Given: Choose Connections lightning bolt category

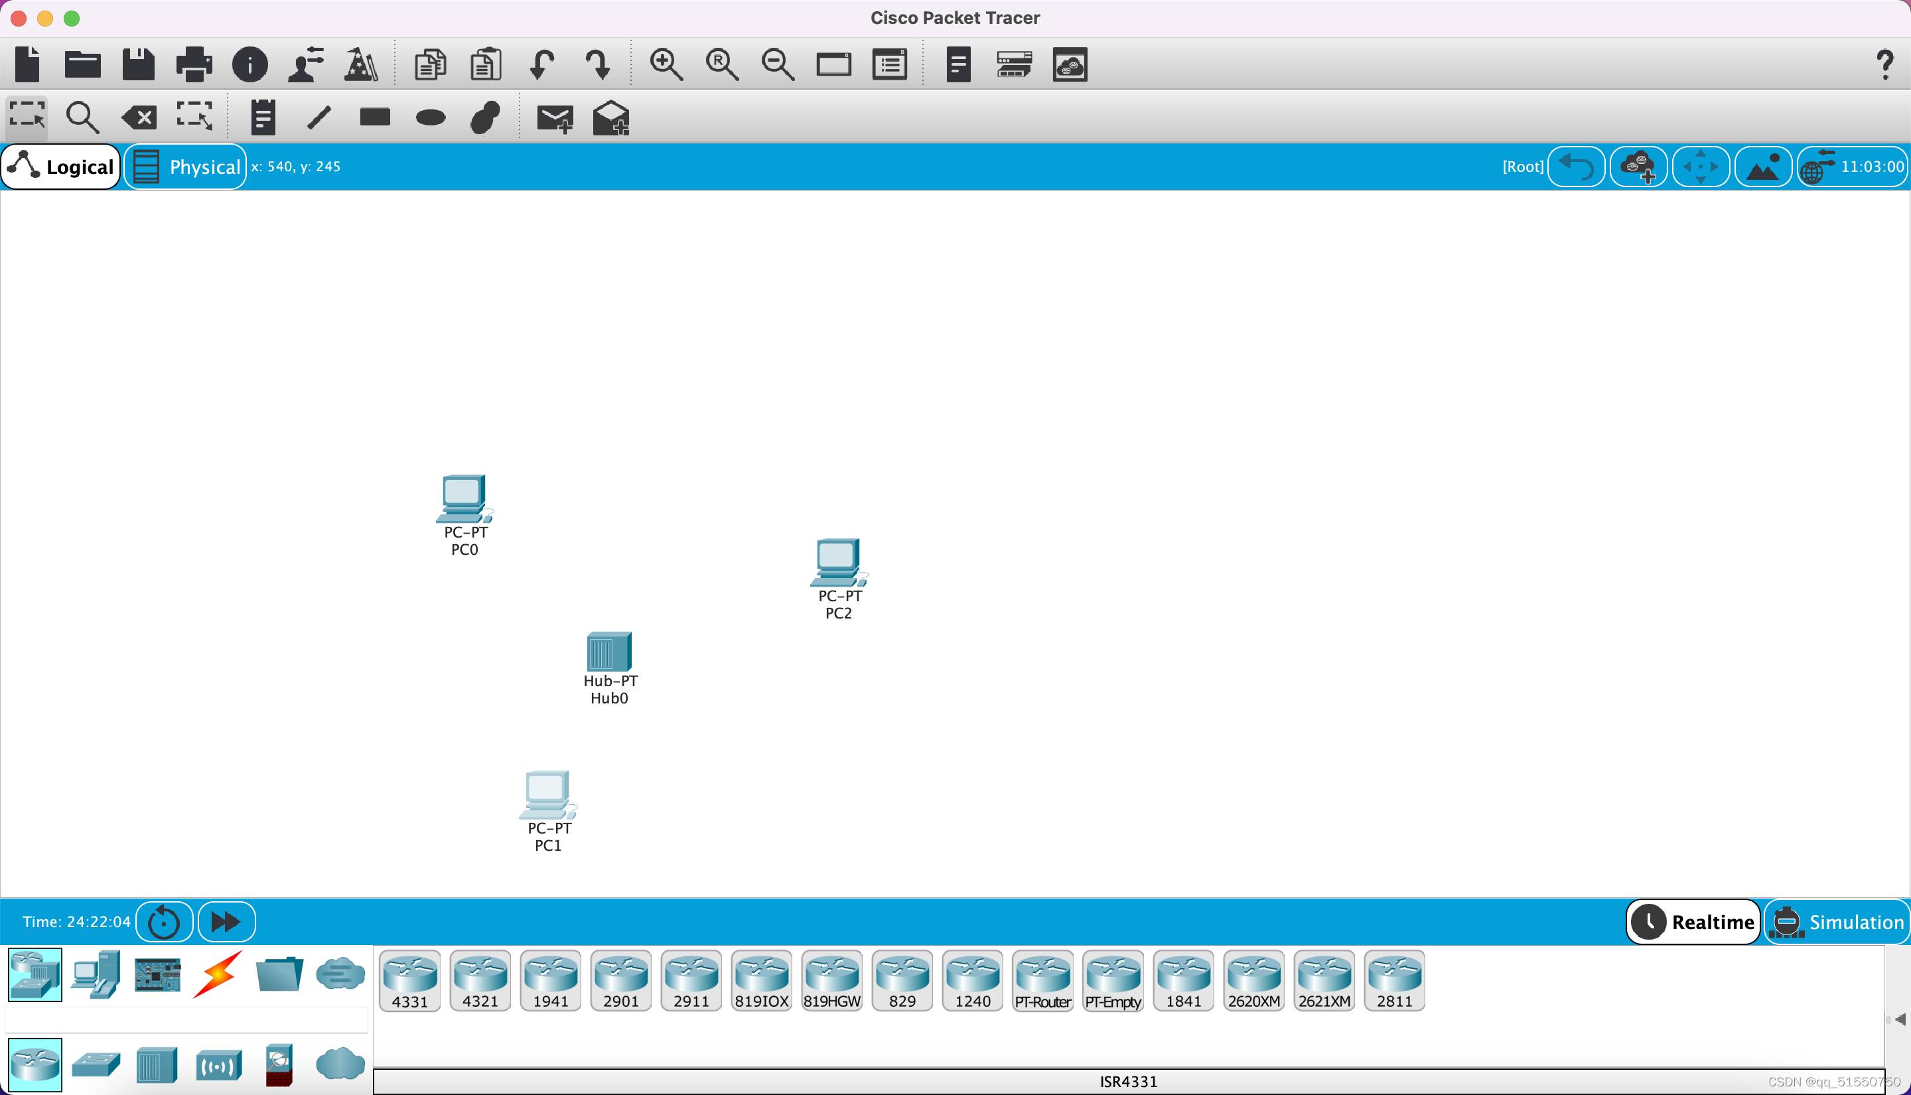Looking at the screenshot, I should (x=218, y=975).
